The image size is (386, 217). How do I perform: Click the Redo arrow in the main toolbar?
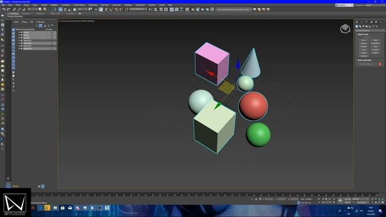click(8, 10)
